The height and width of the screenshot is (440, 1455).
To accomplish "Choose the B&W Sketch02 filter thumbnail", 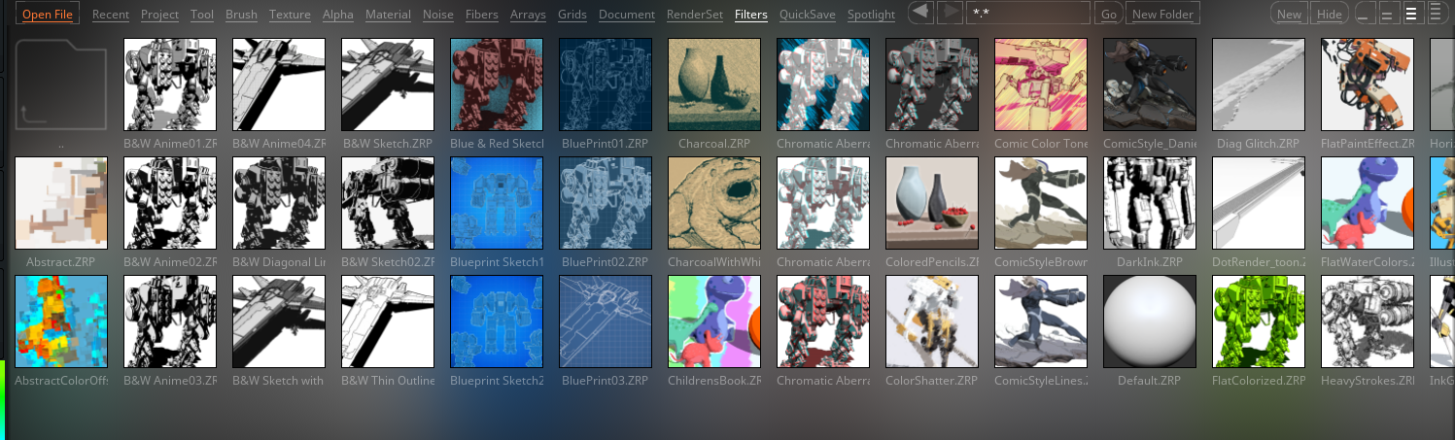I will [388, 203].
